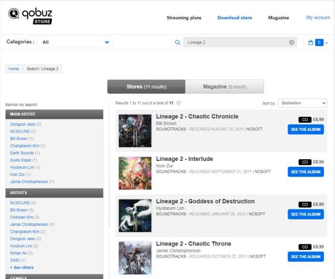
Task: Expand artists list with See others
Action: click(22, 267)
